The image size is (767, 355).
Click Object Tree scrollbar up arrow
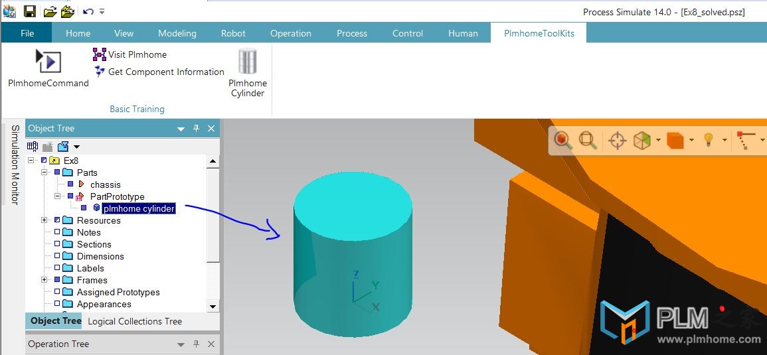point(213,161)
